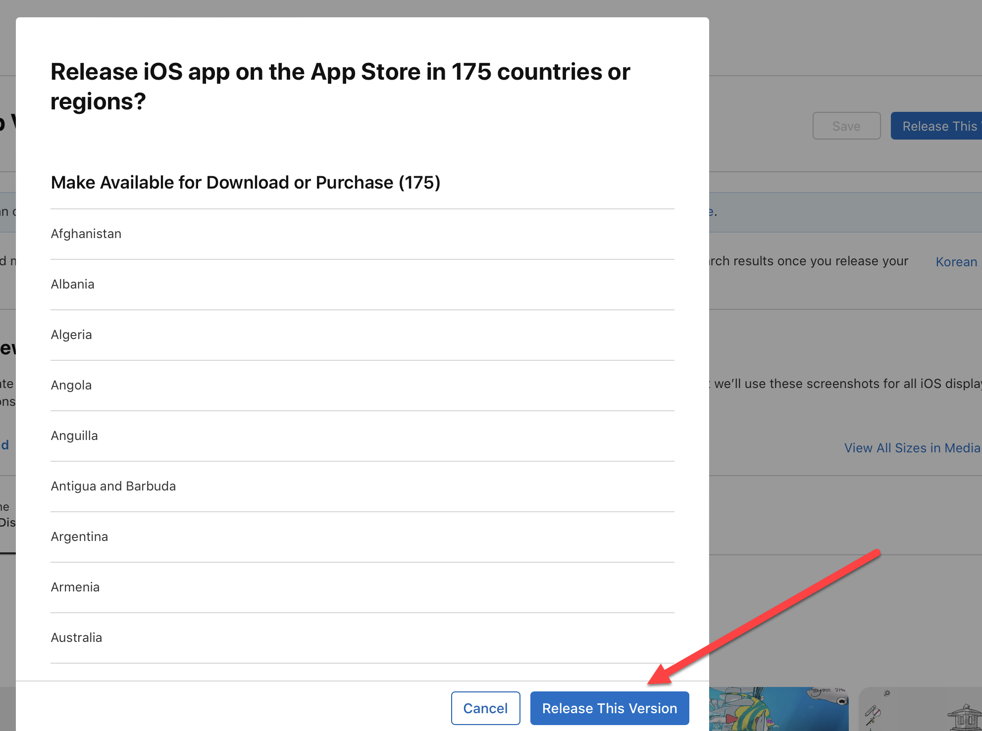Select Antigua and Barbuda entry
This screenshot has height=731, width=982.
[x=113, y=486]
